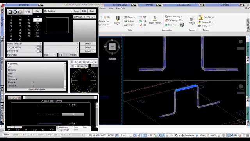Click the customization gear in status bar
The height and width of the screenshot is (141, 250).
point(176,135)
